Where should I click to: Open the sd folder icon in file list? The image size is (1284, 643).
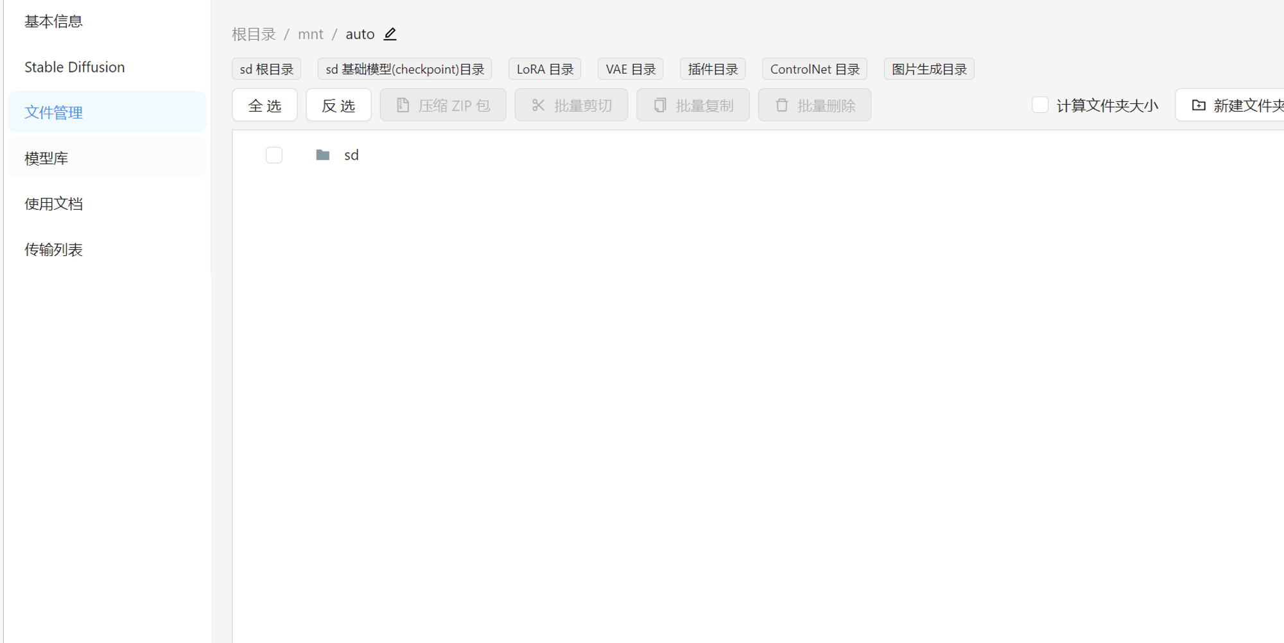tap(322, 154)
